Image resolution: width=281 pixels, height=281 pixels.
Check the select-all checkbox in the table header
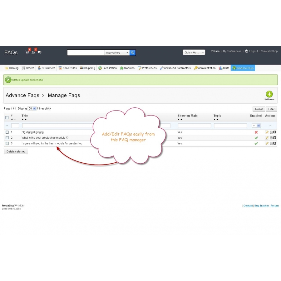(7, 117)
